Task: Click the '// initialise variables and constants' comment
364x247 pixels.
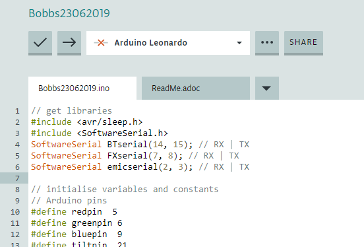Action: [x=125, y=190]
